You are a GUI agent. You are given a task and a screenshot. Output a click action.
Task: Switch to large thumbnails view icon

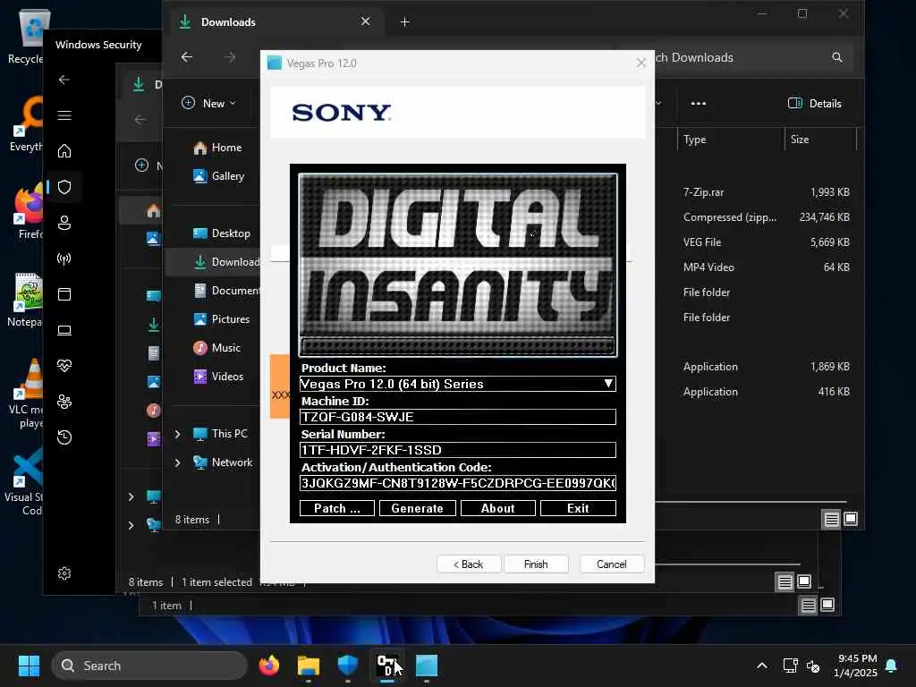pos(851,519)
